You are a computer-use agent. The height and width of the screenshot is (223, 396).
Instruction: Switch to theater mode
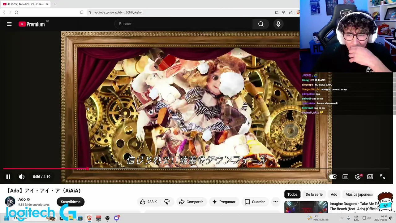tap(370, 177)
